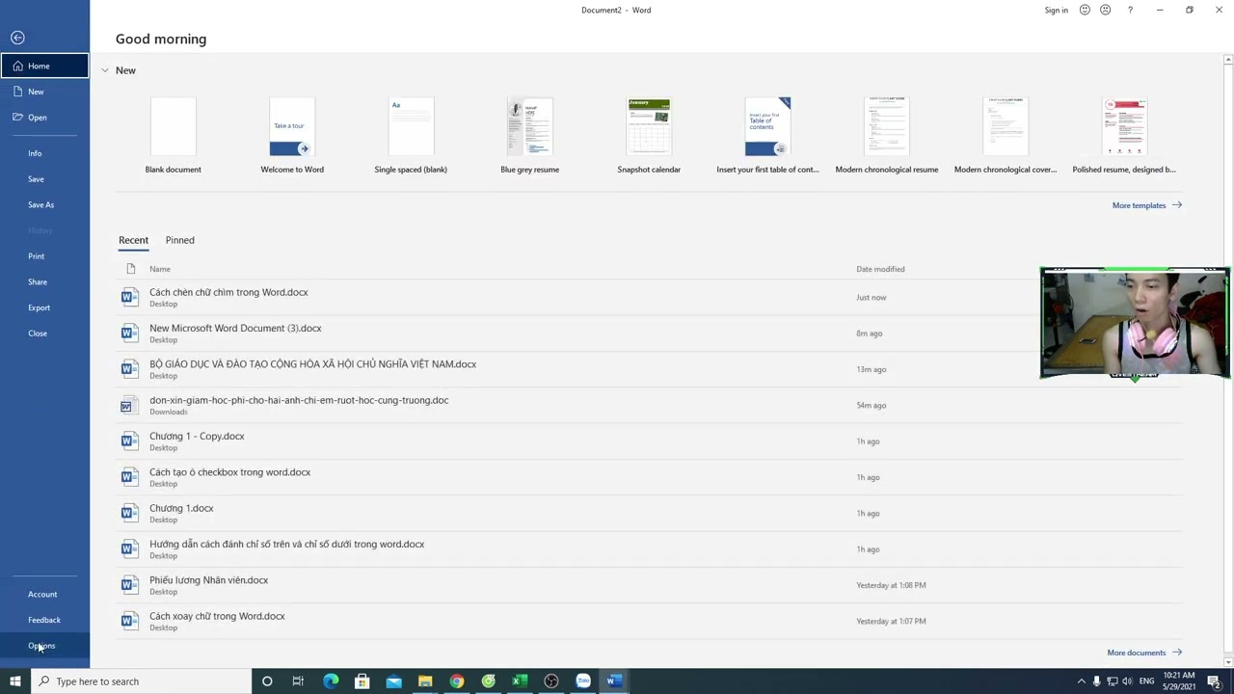Screen dimensions: 1234x694
Task: Launch Microsoft Edge from taskbar
Action: 331,681
